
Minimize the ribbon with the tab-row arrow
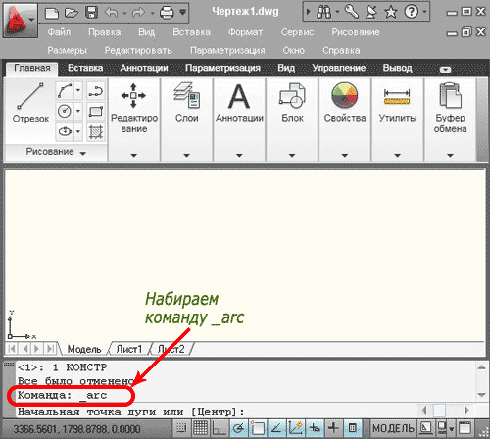[445, 70]
